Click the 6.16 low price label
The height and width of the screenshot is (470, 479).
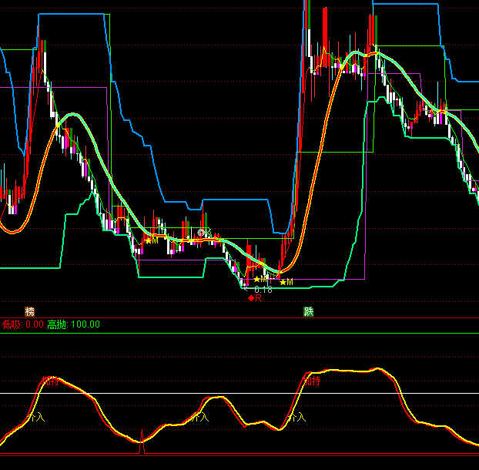click(263, 290)
